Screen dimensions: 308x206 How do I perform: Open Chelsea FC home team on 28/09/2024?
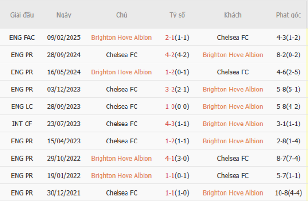pos(121,55)
